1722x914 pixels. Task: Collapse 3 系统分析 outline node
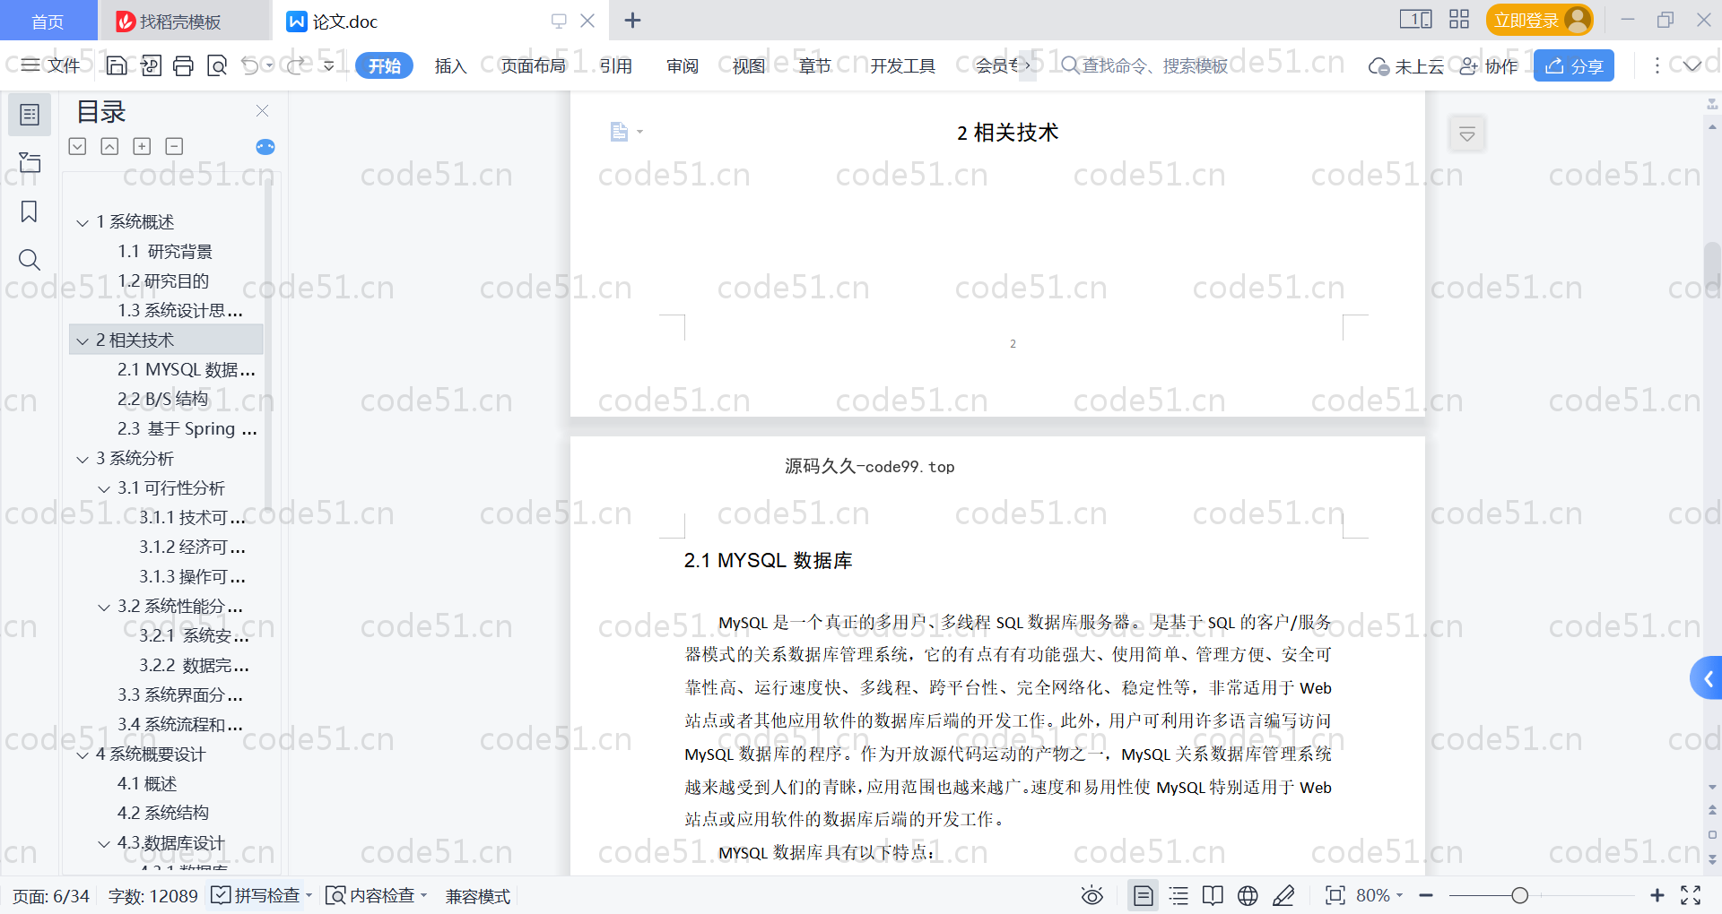click(x=83, y=459)
